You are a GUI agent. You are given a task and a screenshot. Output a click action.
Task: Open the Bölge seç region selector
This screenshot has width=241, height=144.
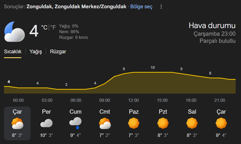(x=141, y=7)
